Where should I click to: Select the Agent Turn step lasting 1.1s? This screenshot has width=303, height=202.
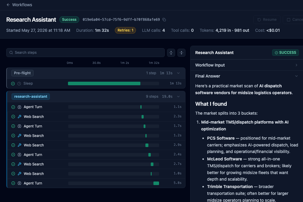[x=96, y=107]
